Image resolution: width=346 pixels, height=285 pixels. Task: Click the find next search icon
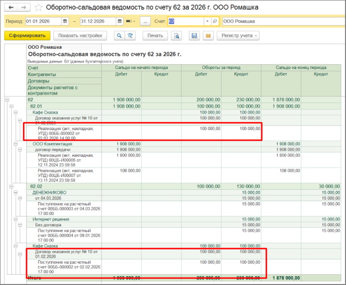coord(130,36)
